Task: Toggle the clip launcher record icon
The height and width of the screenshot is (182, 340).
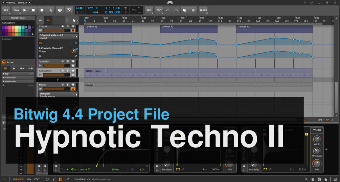Action: pyautogui.click(x=69, y=10)
